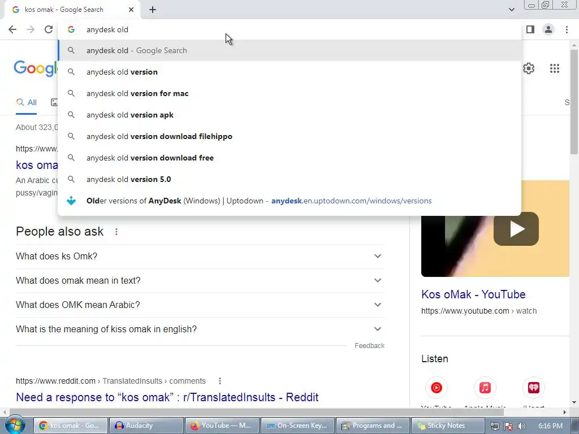579x434 pixels.
Task: Click the vertical scrollbar thumb
Action: click(574, 102)
